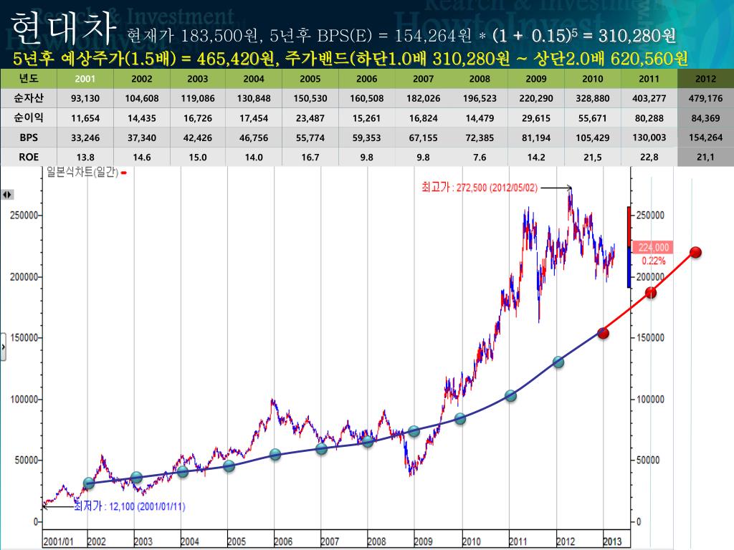Click the left-right arrows icon above the chart

click(7, 195)
